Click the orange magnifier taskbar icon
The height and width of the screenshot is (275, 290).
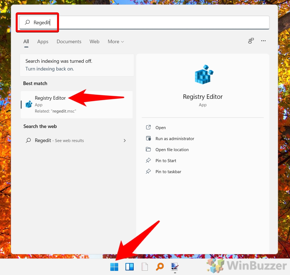point(160,267)
